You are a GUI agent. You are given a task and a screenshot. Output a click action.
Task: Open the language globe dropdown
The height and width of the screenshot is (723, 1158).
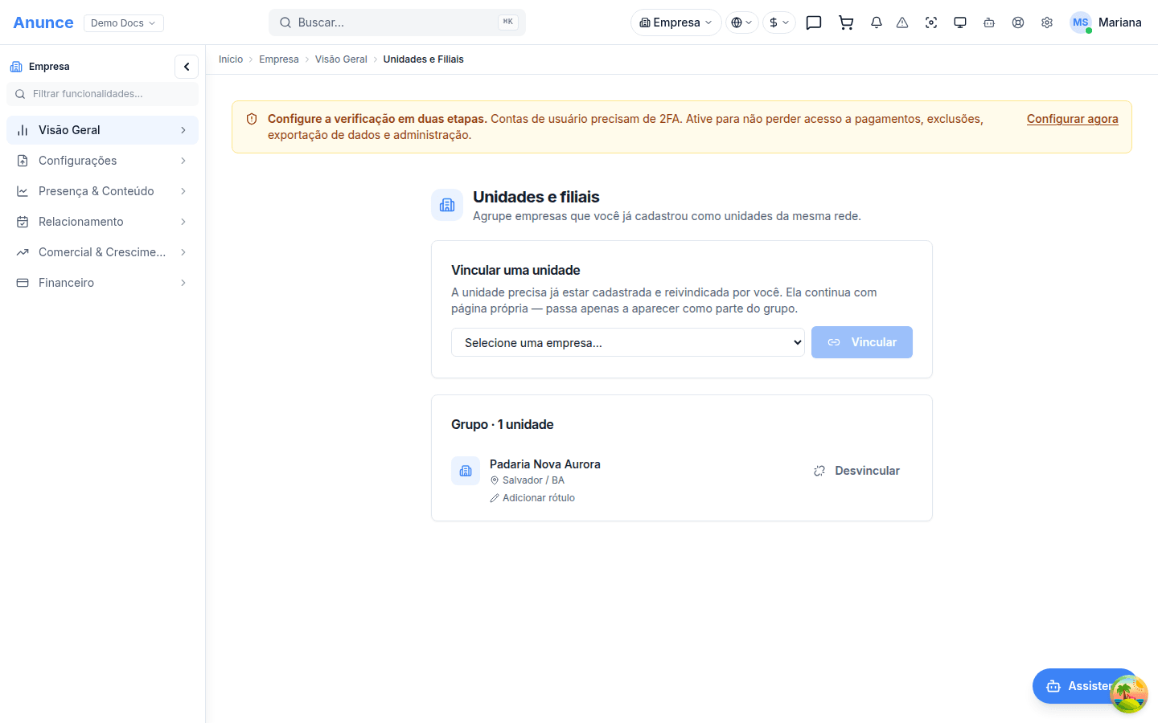(741, 22)
